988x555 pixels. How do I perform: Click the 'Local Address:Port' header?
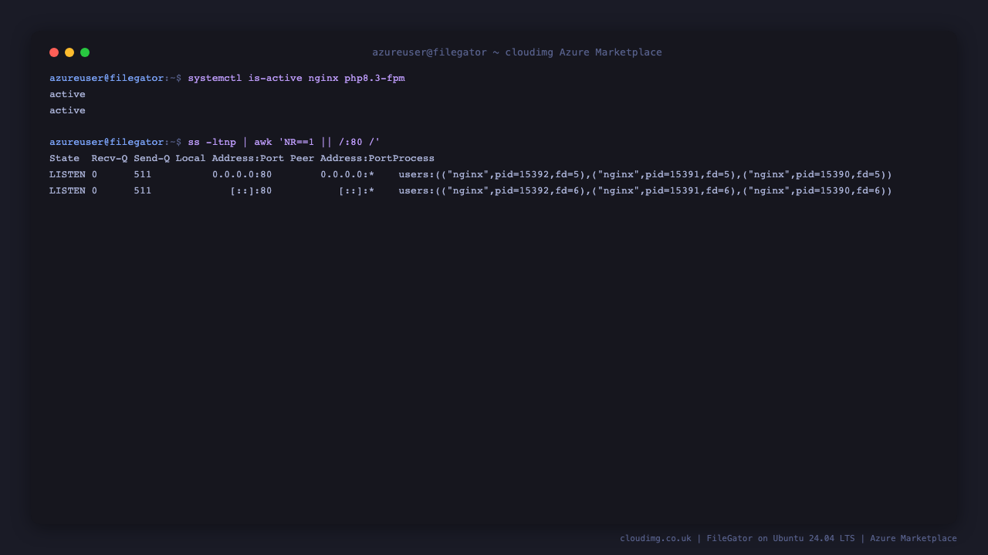(x=229, y=158)
